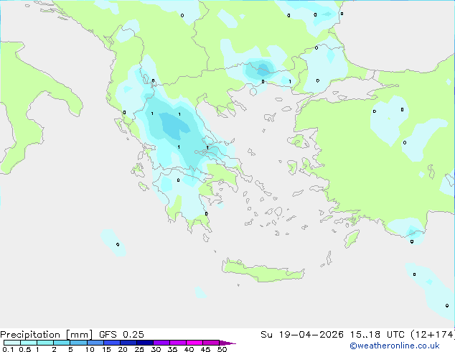Image resolution: width=455 pixels, height=352 pixels.
Task: Click the legend scale label "10"
Action: pos(90,349)
